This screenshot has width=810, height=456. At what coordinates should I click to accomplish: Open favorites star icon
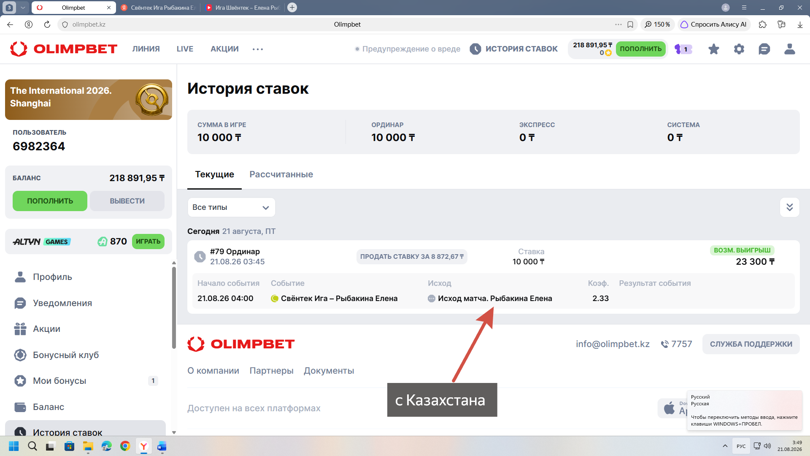713,49
